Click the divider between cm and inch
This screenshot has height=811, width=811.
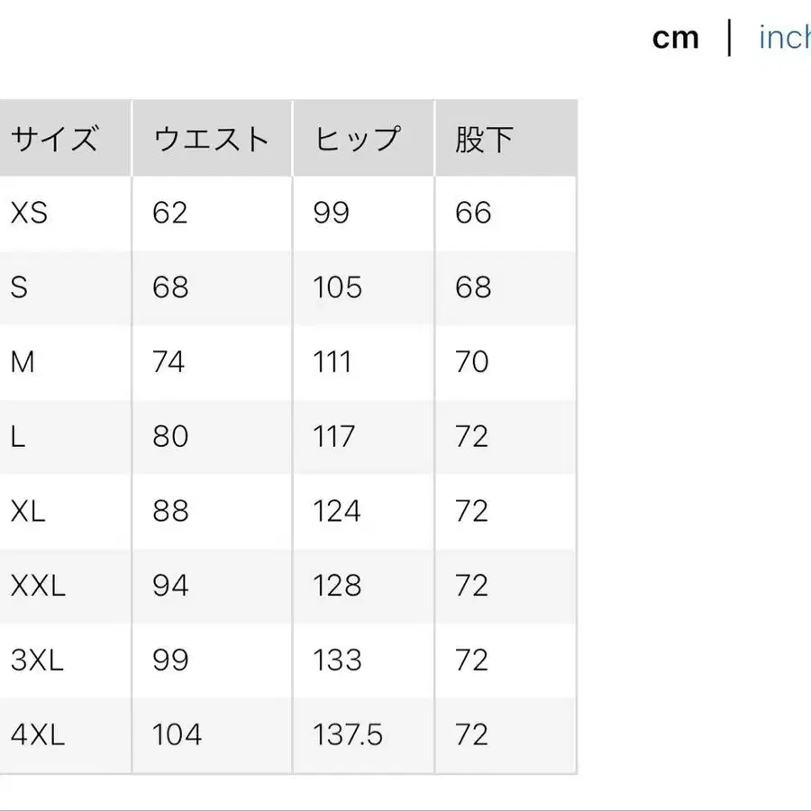point(728,38)
